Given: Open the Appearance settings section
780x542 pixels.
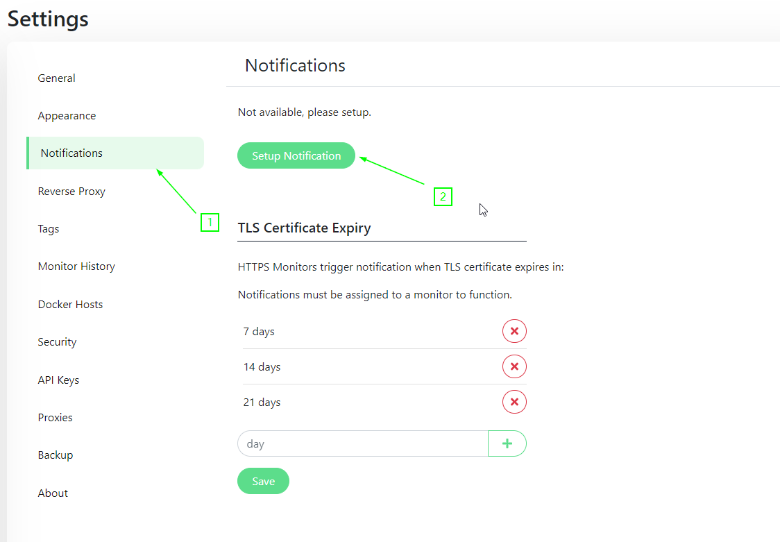Looking at the screenshot, I should pyautogui.click(x=67, y=115).
